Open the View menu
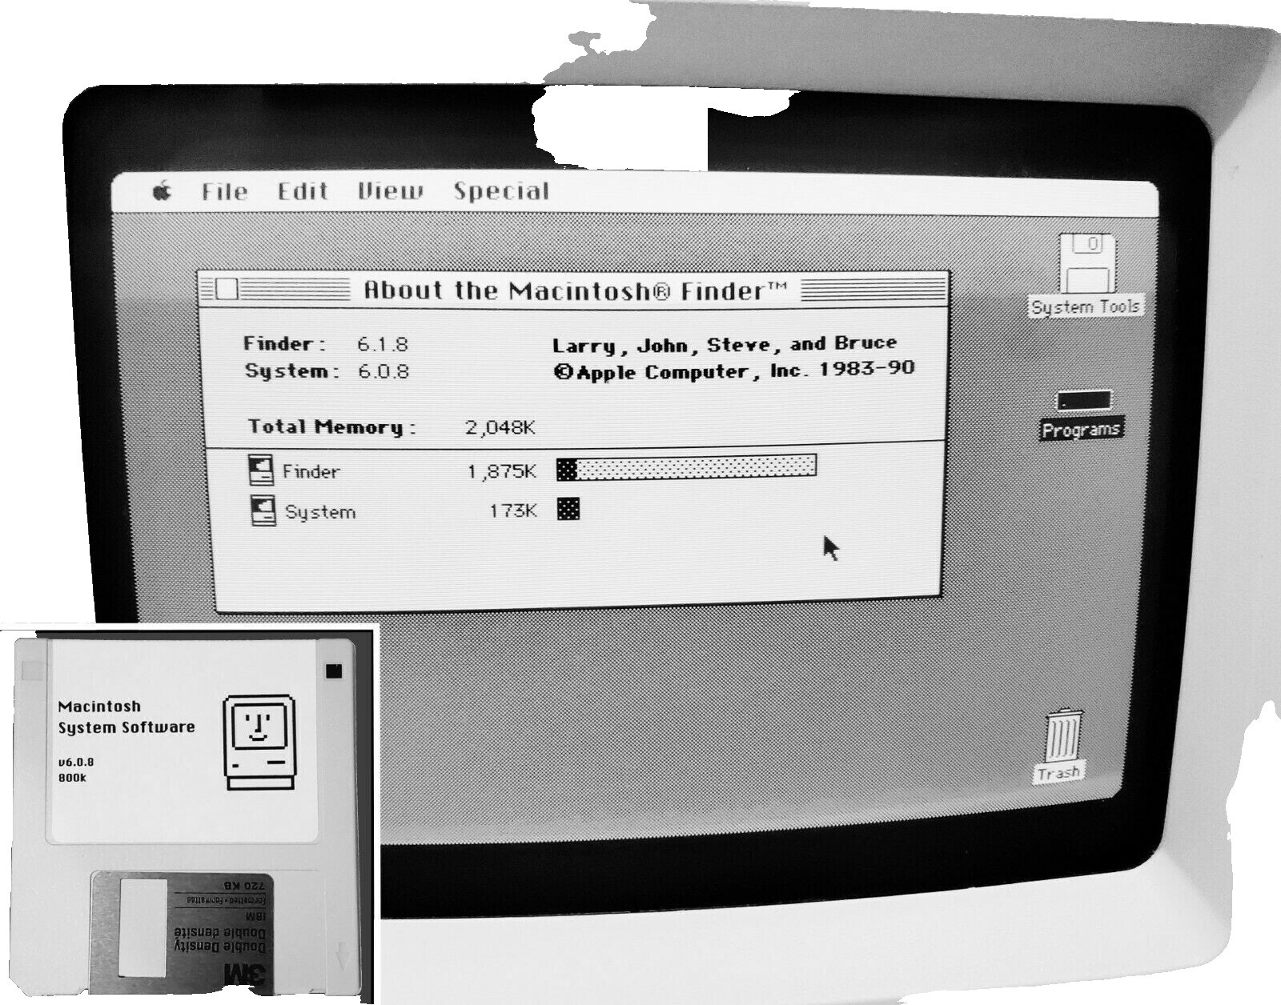The width and height of the screenshot is (1281, 1005). tap(390, 191)
